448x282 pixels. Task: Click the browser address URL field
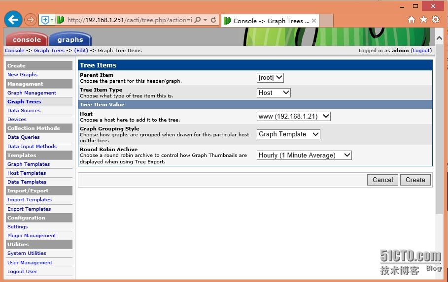(x=130, y=20)
